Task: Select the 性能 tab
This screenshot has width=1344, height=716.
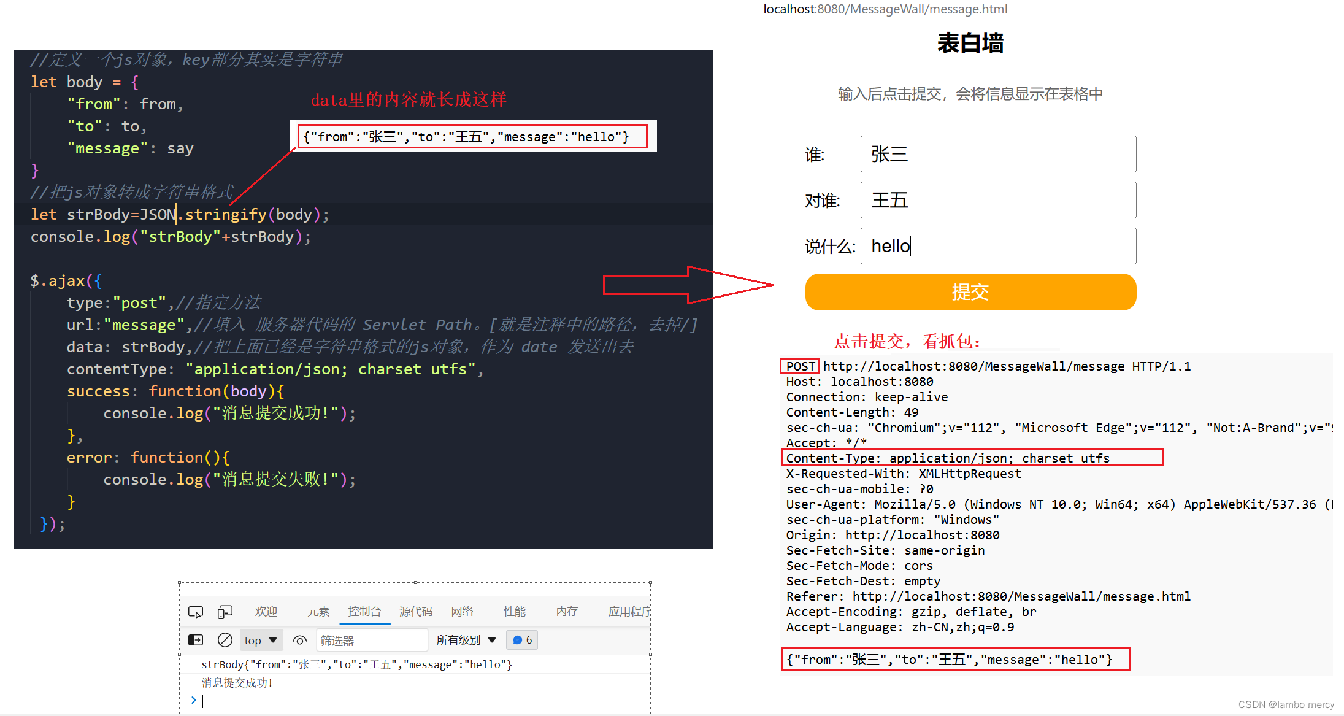Action: pos(515,611)
